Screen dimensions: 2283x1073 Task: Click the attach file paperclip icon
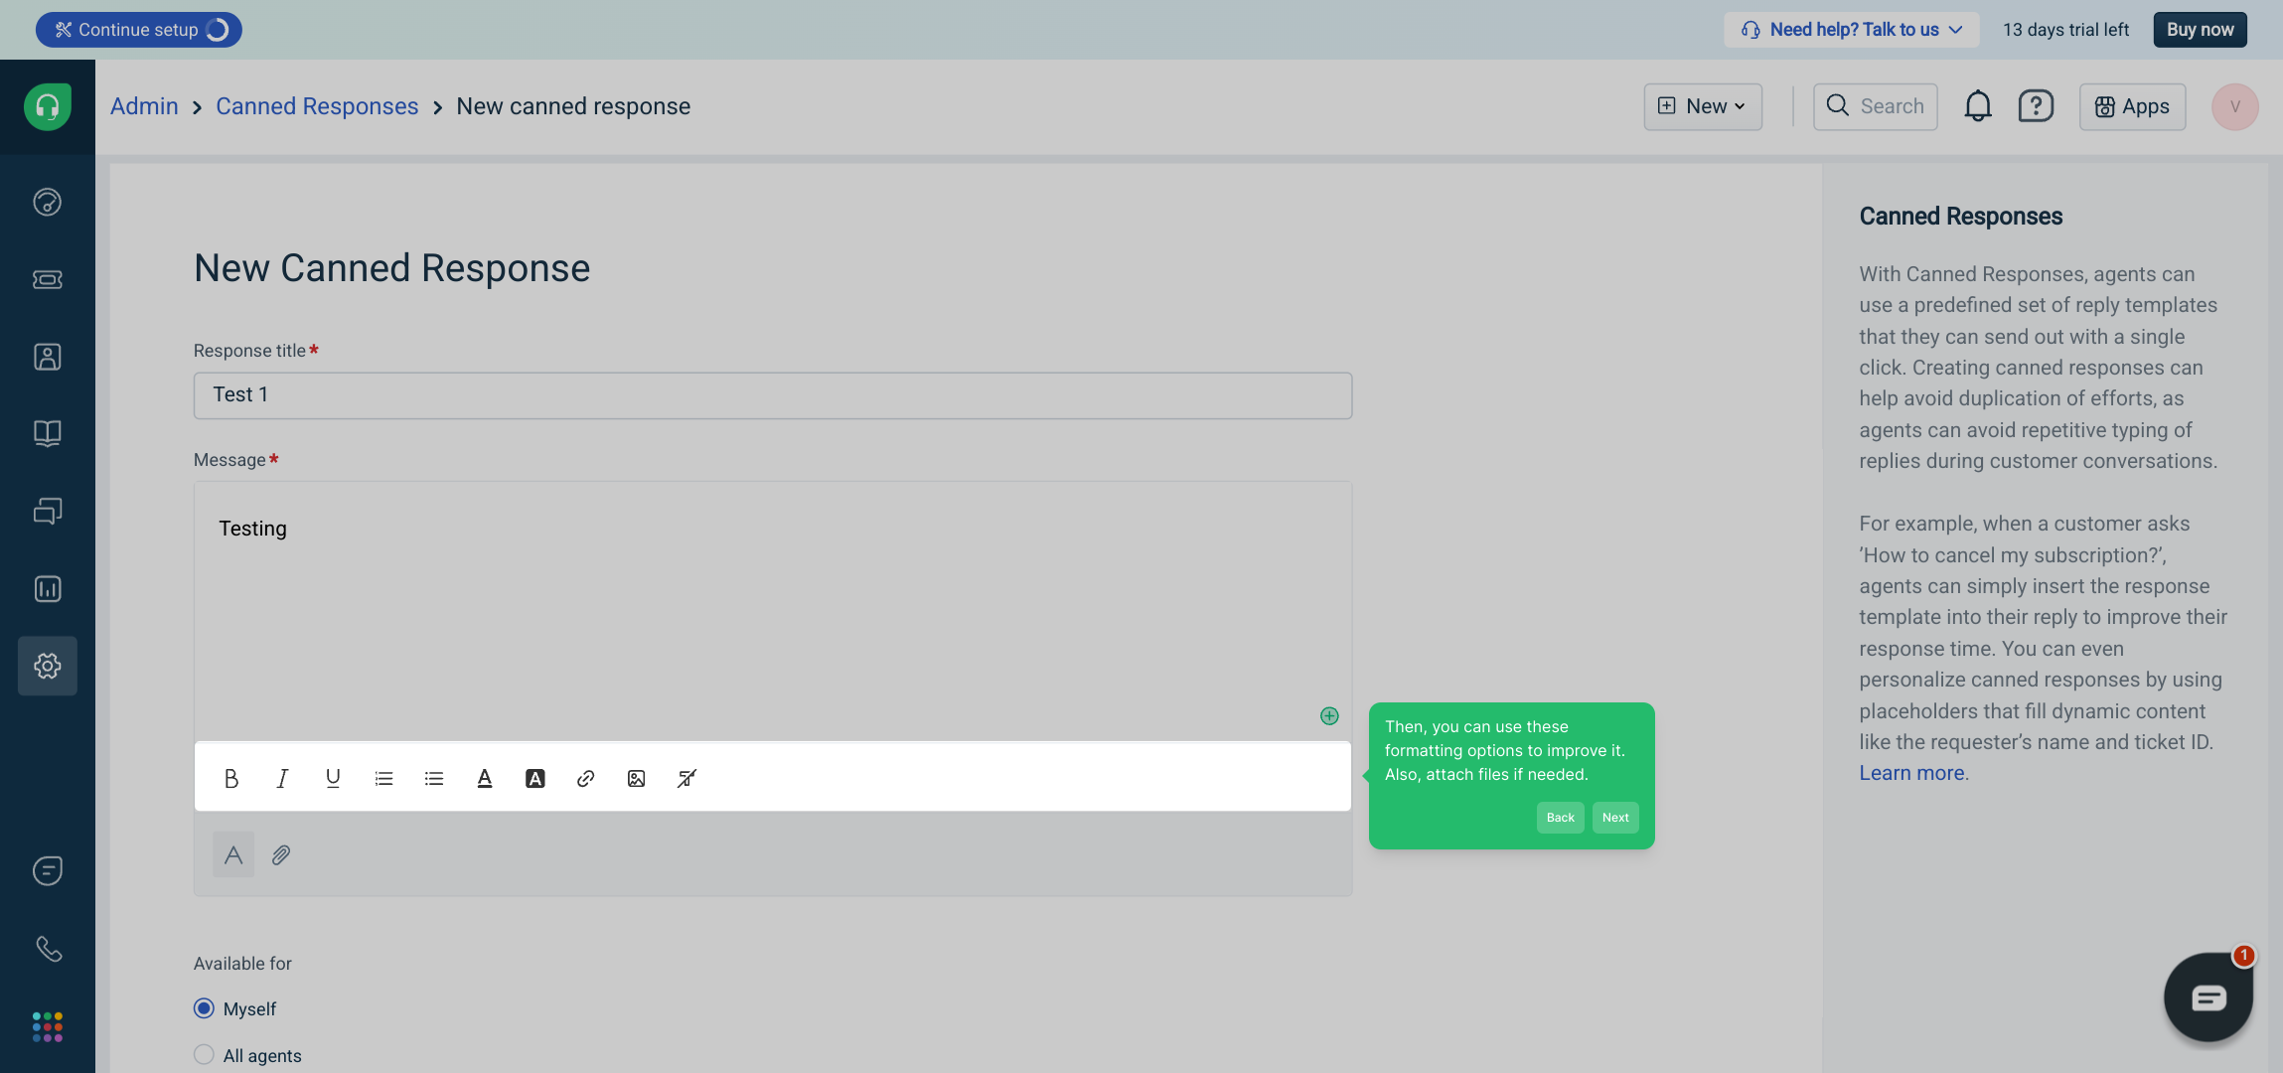pyautogui.click(x=281, y=854)
